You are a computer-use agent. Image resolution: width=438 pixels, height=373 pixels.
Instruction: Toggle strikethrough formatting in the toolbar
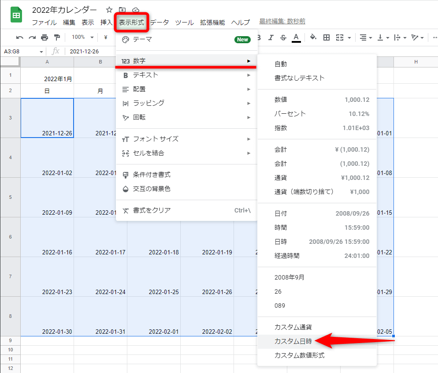(x=283, y=37)
